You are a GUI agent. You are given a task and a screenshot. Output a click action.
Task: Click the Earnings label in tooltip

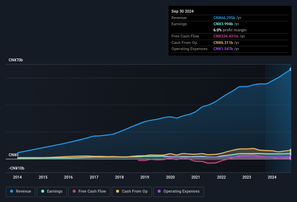pyautogui.click(x=179, y=24)
